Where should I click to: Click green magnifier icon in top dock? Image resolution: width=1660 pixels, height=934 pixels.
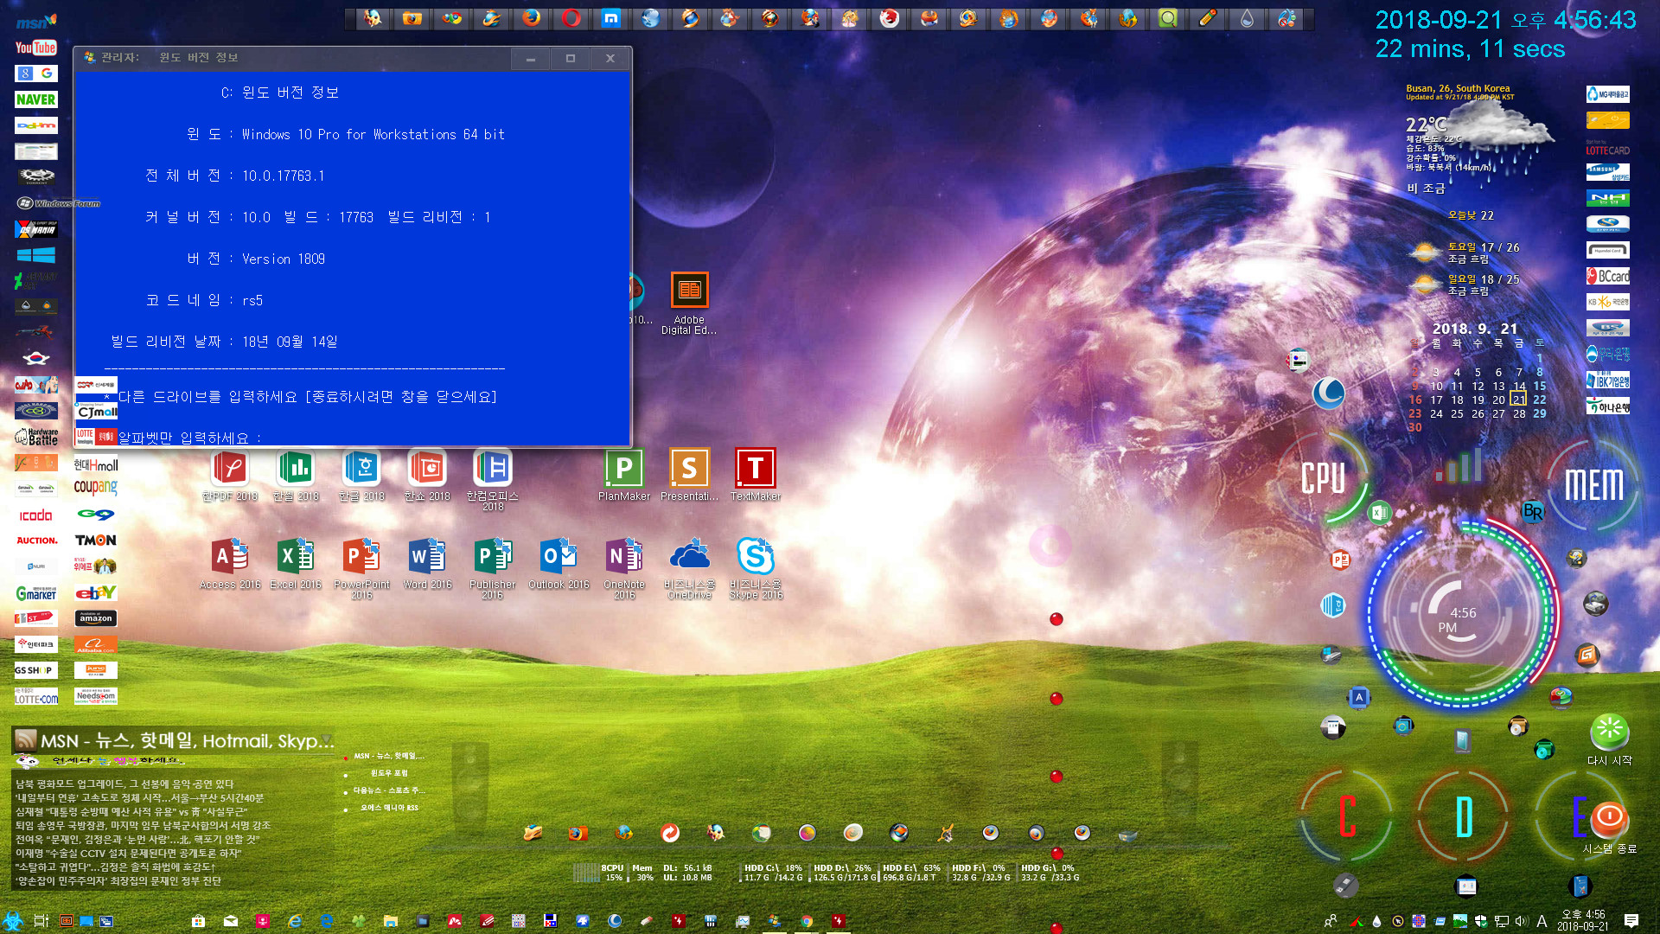click(x=1168, y=18)
